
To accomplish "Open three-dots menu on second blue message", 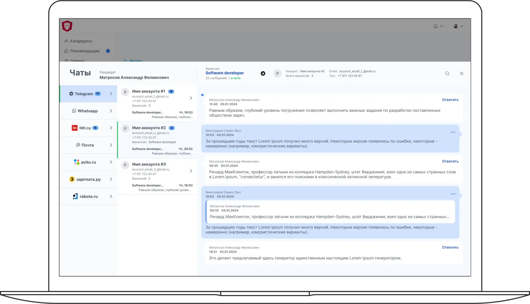I will (453, 194).
